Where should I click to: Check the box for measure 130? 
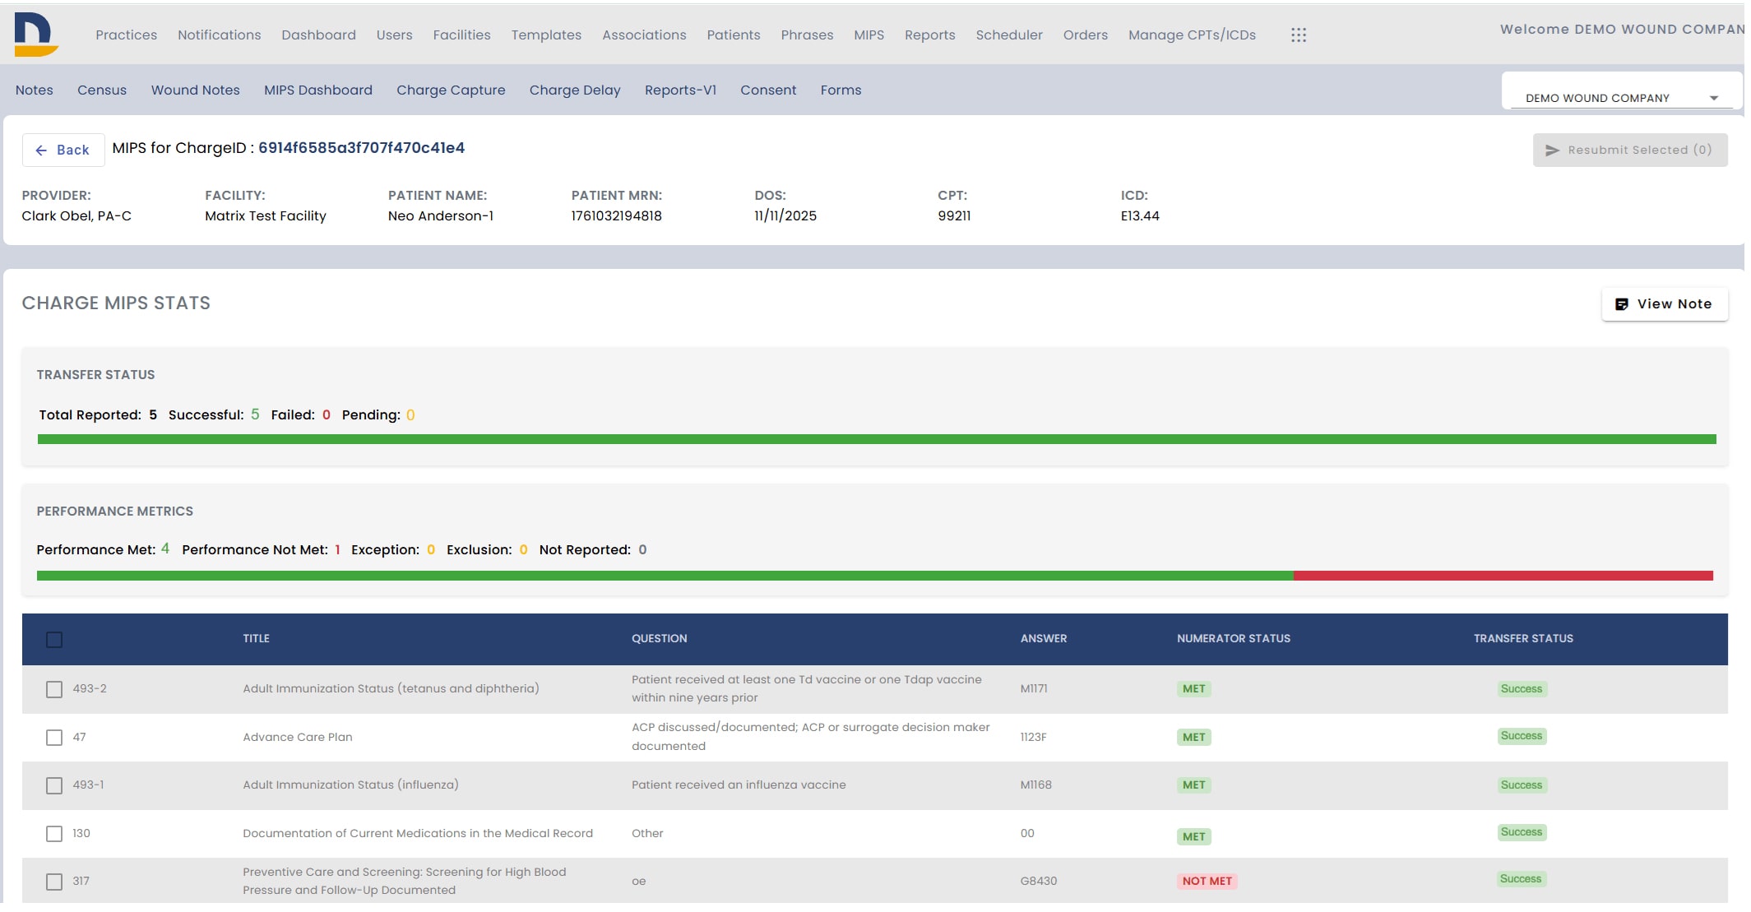(54, 834)
